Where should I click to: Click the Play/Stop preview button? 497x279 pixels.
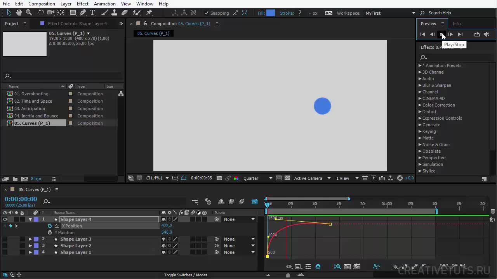pyautogui.click(x=441, y=34)
